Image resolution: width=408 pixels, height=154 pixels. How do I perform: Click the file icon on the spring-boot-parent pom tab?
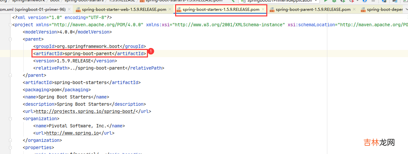[272, 10]
